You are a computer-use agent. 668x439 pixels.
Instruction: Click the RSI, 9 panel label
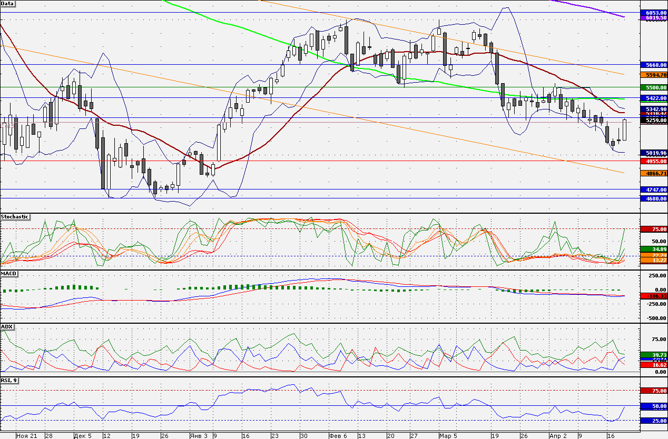tap(9, 380)
